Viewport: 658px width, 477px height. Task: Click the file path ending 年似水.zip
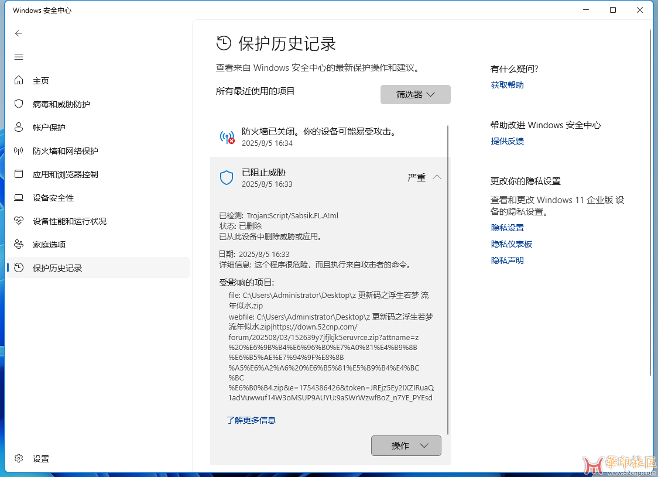[328, 300]
